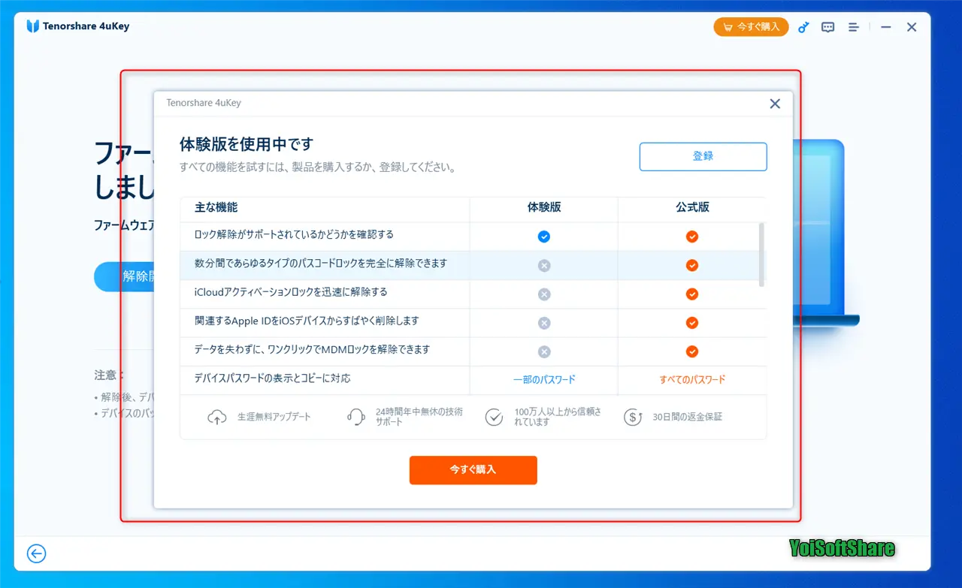Image resolution: width=962 pixels, height=588 pixels.
Task: Click gray X in iCloudアクティベーションロック row
Action: tap(544, 294)
